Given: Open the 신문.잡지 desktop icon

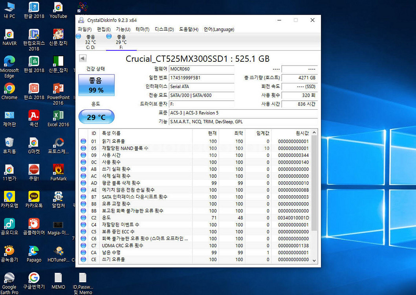Looking at the screenshot, I should [58, 37].
